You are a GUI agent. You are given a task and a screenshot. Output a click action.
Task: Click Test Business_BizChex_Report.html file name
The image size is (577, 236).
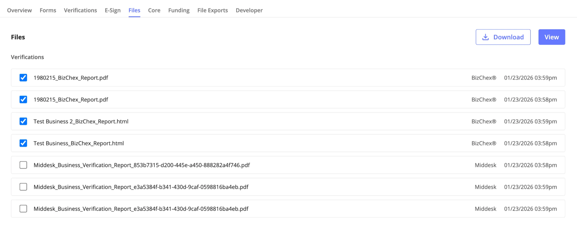coord(78,143)
